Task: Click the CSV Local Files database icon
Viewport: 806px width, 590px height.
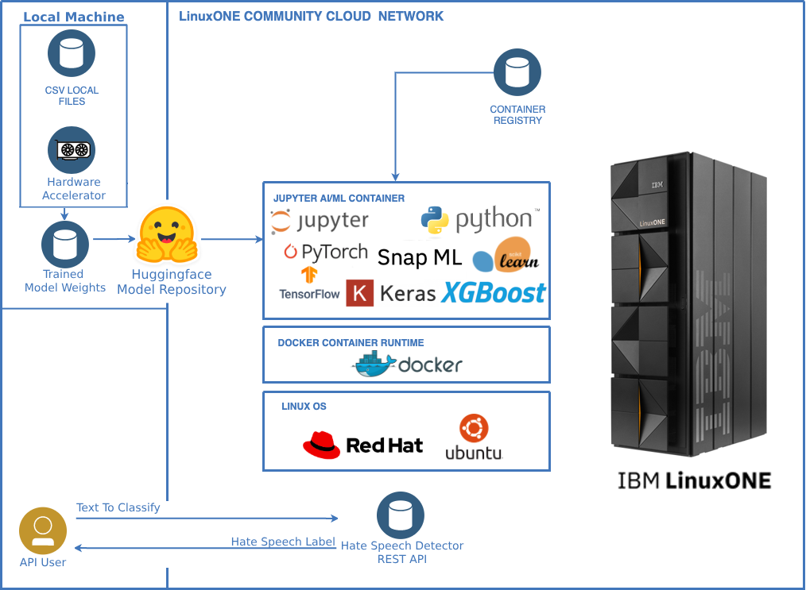Action: pos(72,53)
